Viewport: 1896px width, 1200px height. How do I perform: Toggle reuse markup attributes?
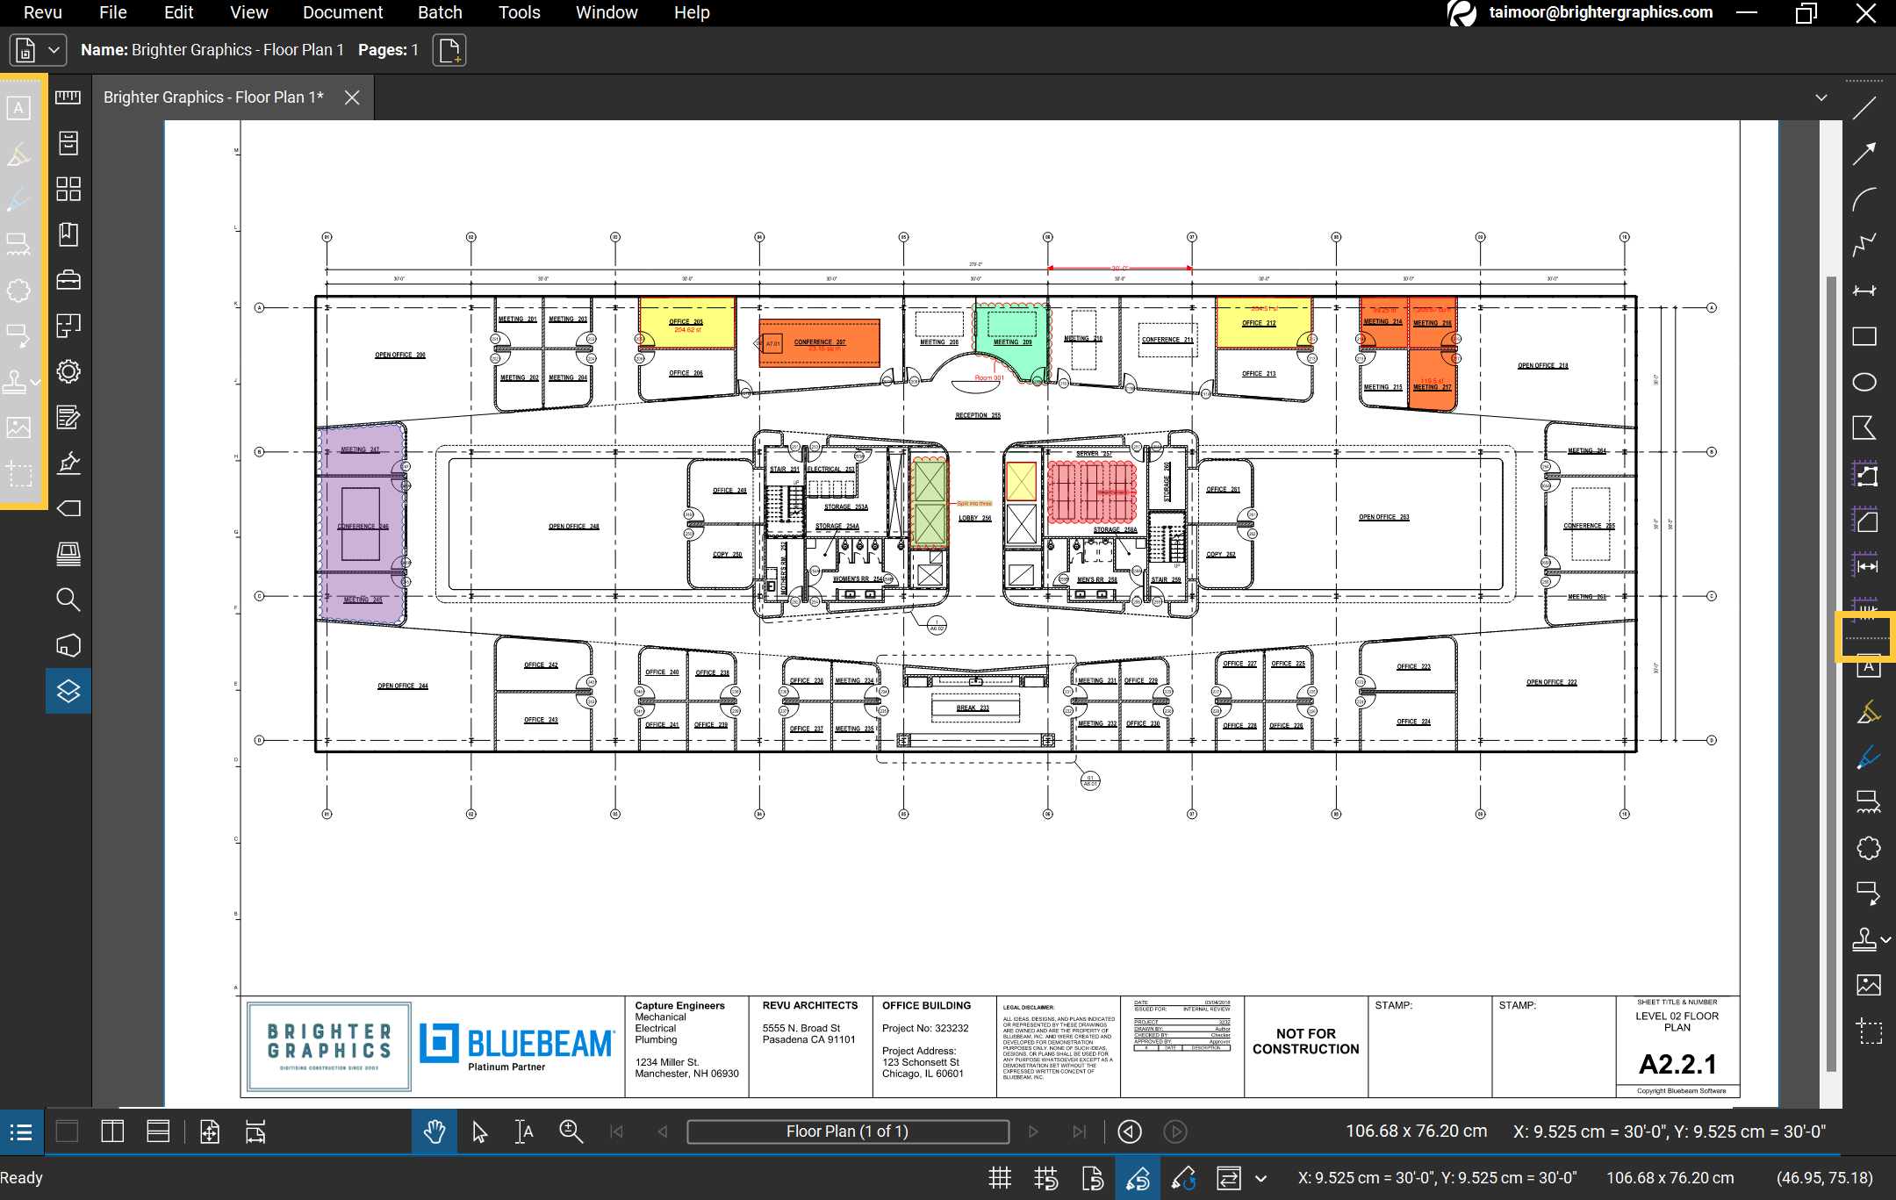click(x=1183, y=1178)
